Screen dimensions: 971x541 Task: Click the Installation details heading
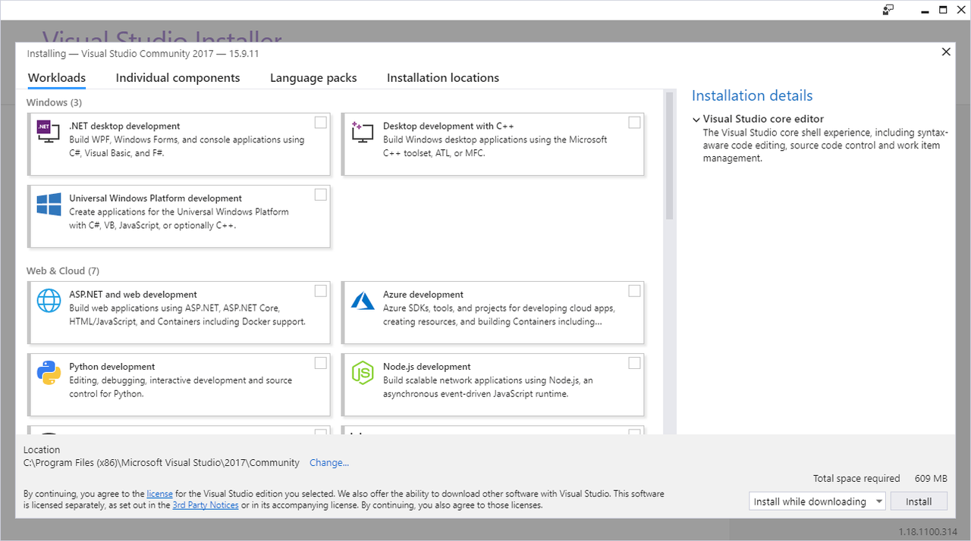[753, 96]
